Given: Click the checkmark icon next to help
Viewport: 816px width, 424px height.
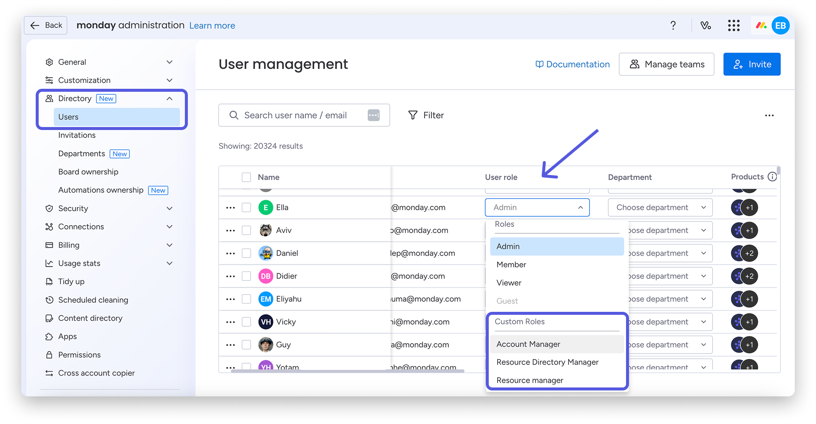Looking at the screenshot, I should point(705,25).
